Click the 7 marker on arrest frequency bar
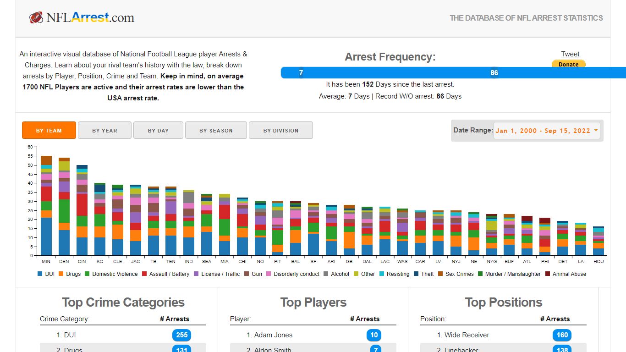The width and height of the screenshot is (626, 352). coord(301,72)
